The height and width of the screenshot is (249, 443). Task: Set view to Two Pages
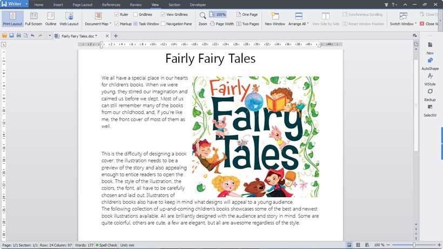247,24
